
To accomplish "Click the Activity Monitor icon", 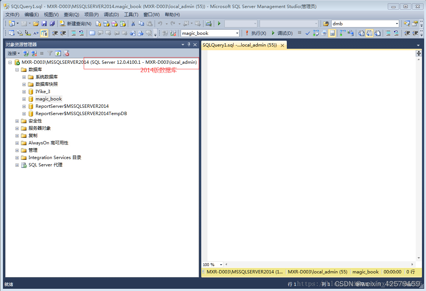I will point(208,23).
